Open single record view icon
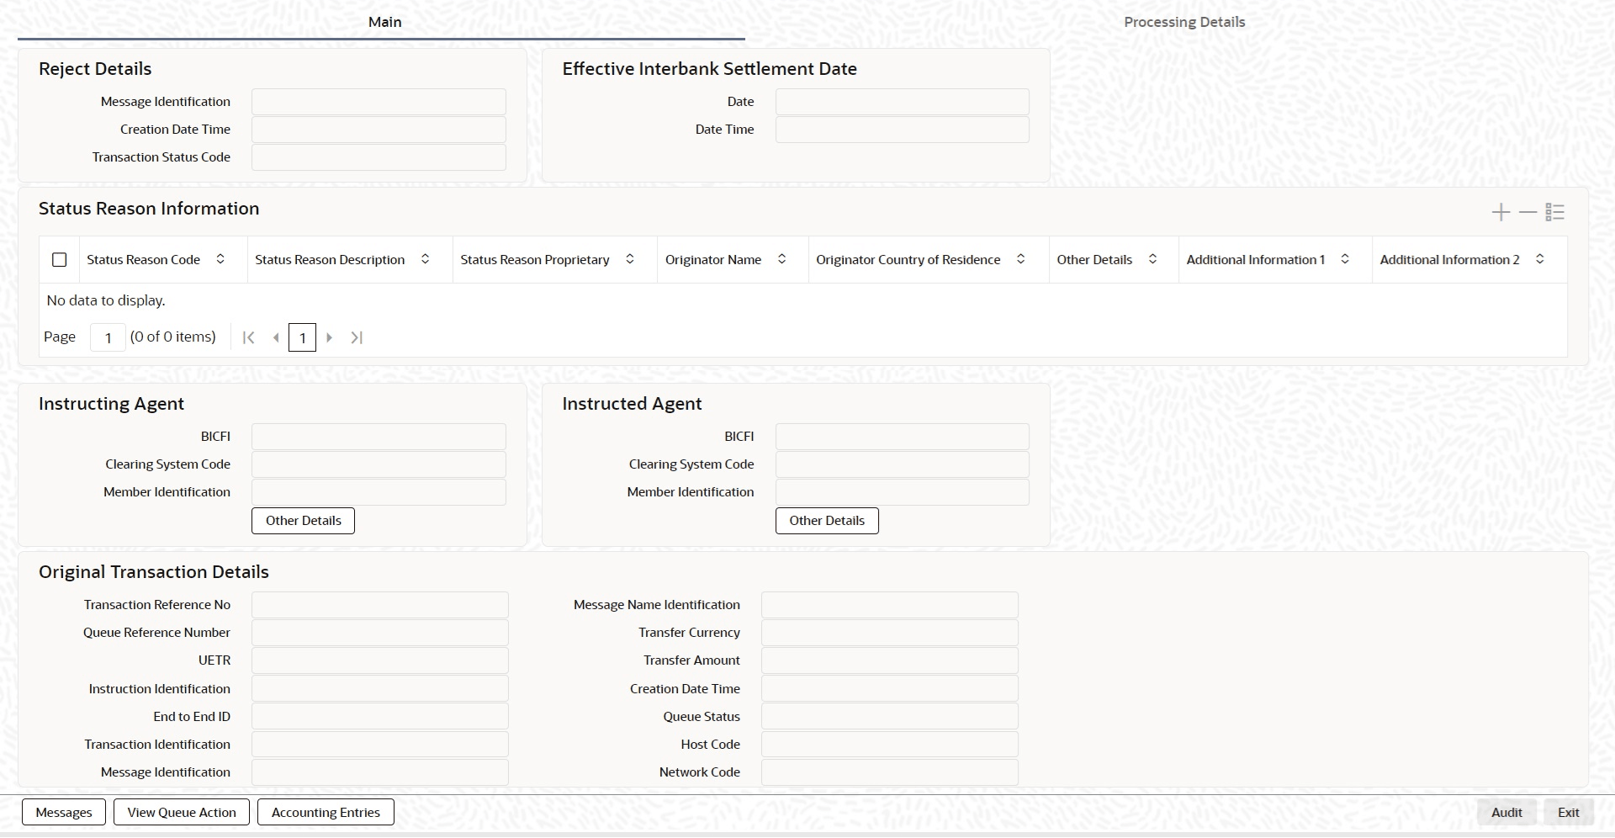1615x838 pixels. (x=1554, y=212)
